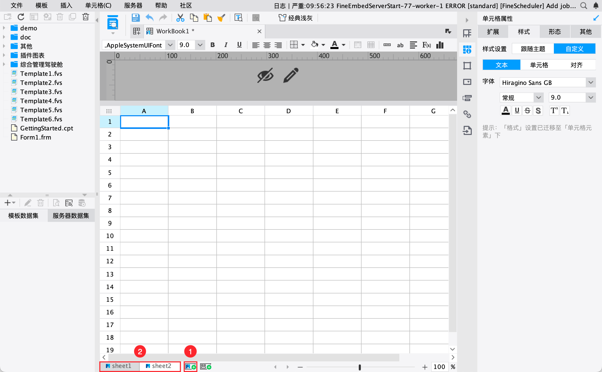This screenshot has height=372, width=602.
Task: Switch to the 形态 tab
Action: pos(555,32)
